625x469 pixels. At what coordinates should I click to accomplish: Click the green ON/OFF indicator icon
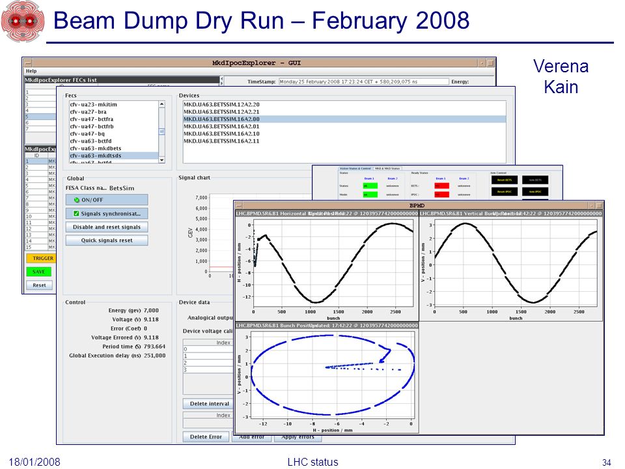click(77, 200)
